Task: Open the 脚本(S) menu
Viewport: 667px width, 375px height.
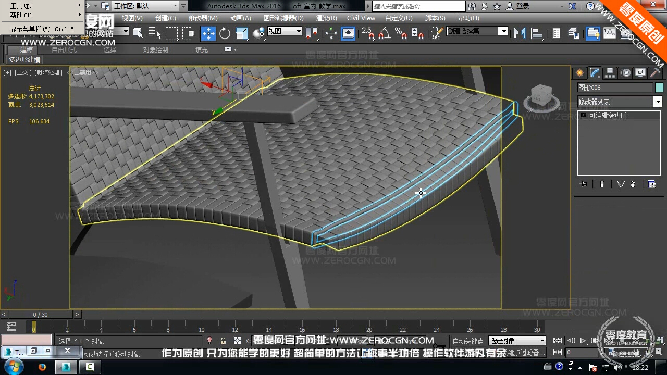Action: click(x=435, y=18)
